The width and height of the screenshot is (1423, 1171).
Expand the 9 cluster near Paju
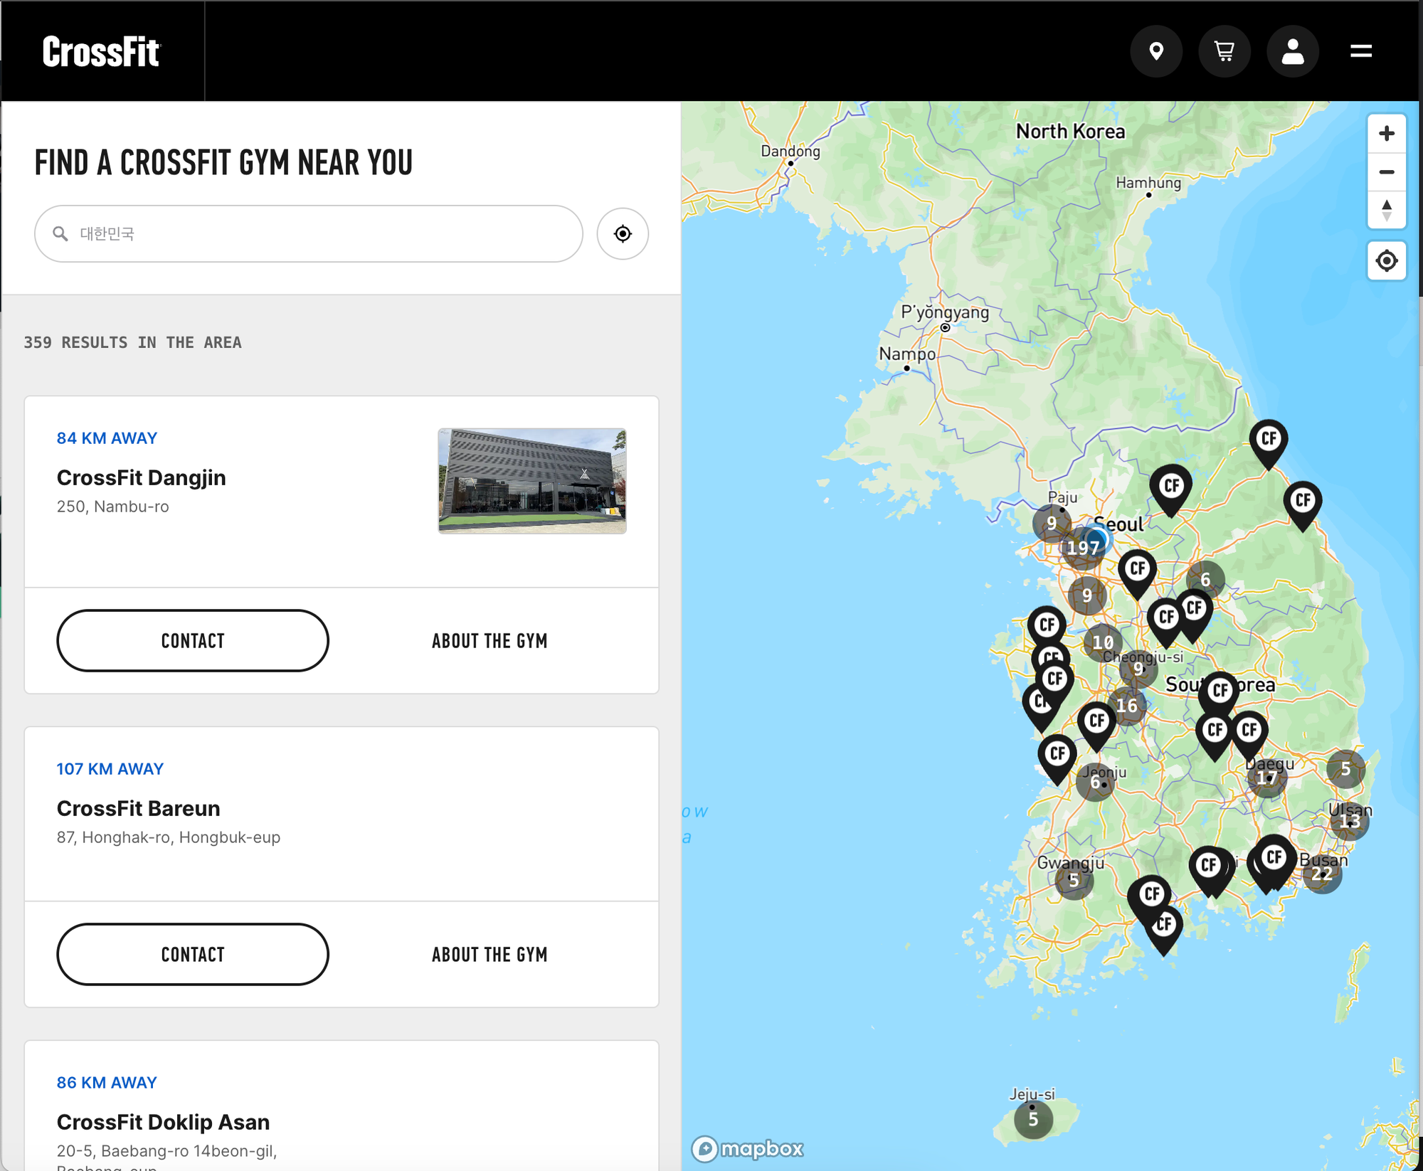[x=1052, y=524]
